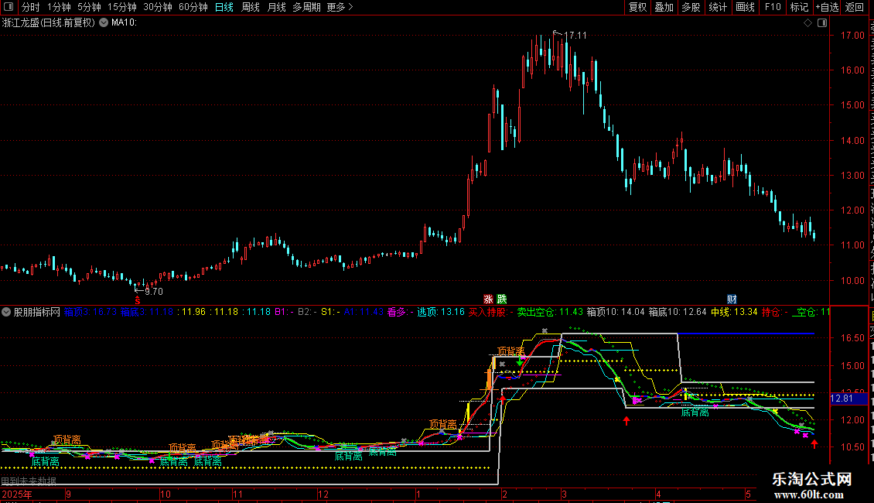Toggle the left side panel icon
Screen dimensions: 874x503
click(x=9, y=7)
